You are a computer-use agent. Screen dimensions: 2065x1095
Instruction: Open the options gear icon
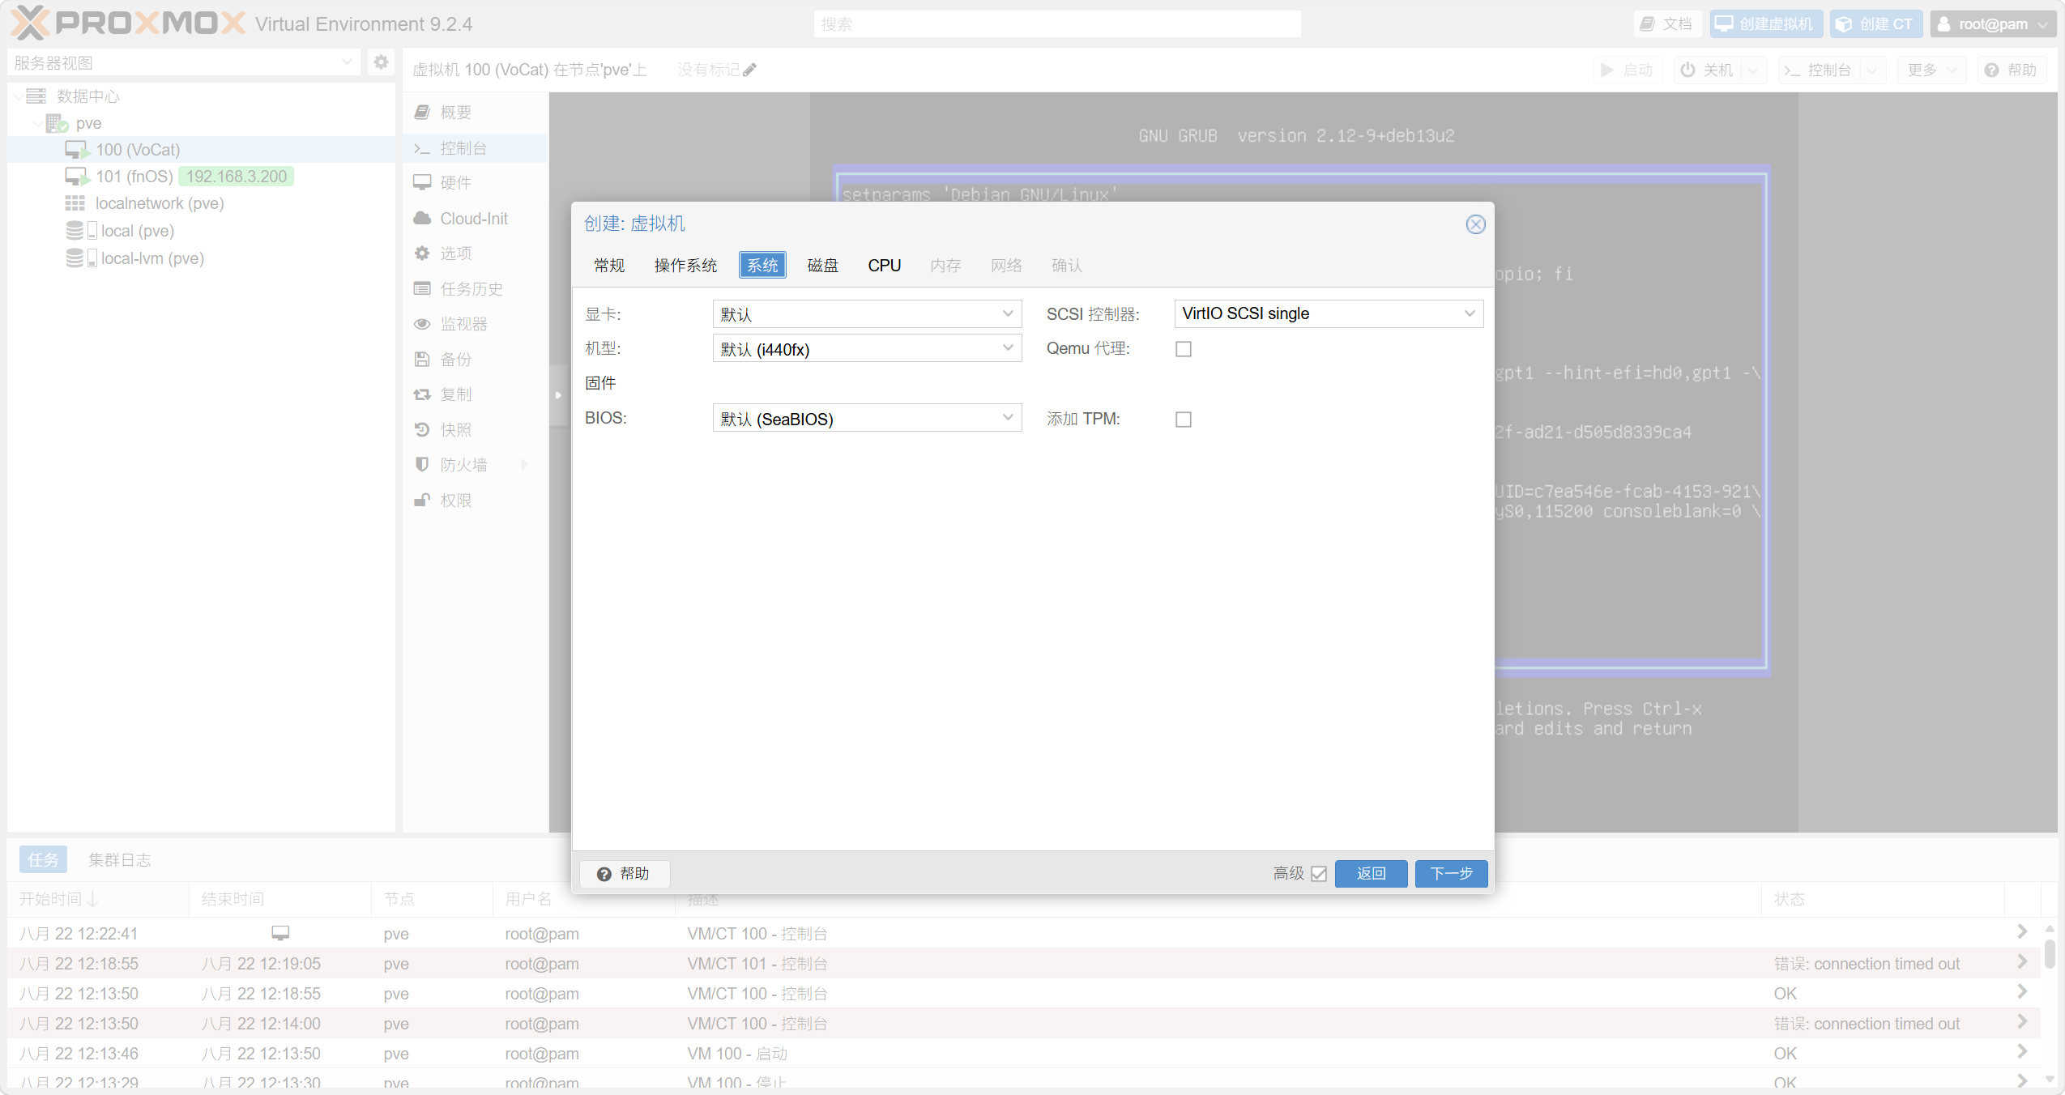[422, 254]
